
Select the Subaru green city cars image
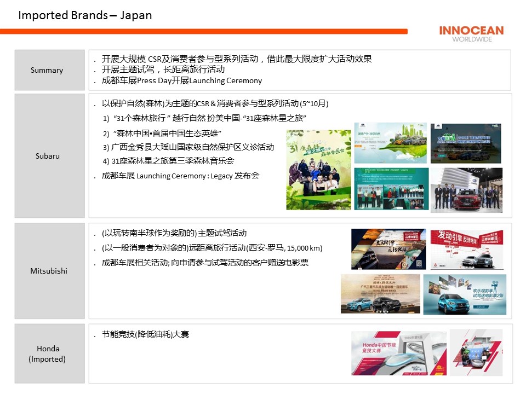tap(390, 143)
